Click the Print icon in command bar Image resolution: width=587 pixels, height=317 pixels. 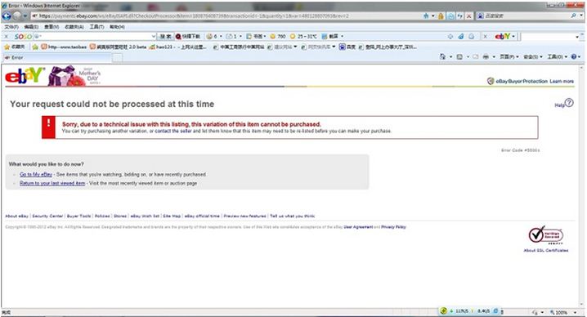tap(486, 57)
